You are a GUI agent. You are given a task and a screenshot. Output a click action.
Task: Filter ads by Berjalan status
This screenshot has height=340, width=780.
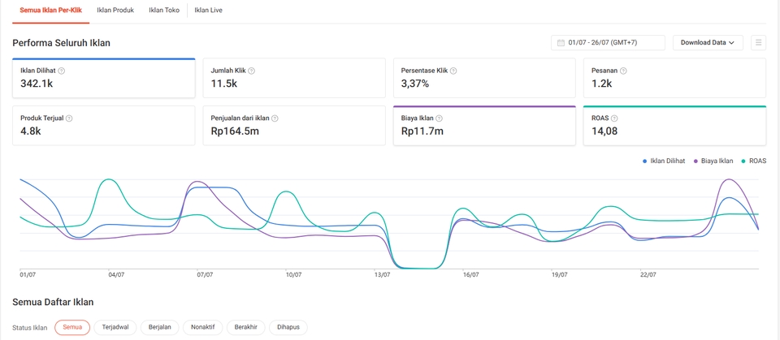click(160, 327)
